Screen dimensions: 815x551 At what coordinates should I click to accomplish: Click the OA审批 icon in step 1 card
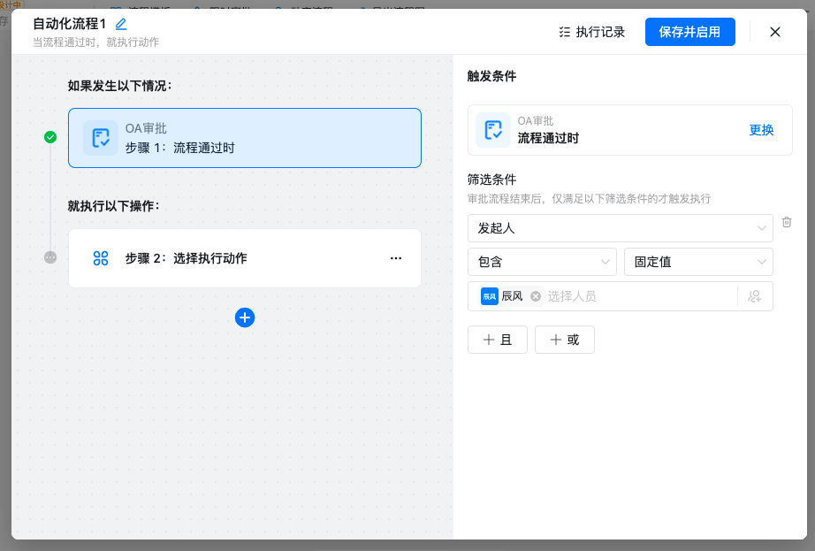101,138
